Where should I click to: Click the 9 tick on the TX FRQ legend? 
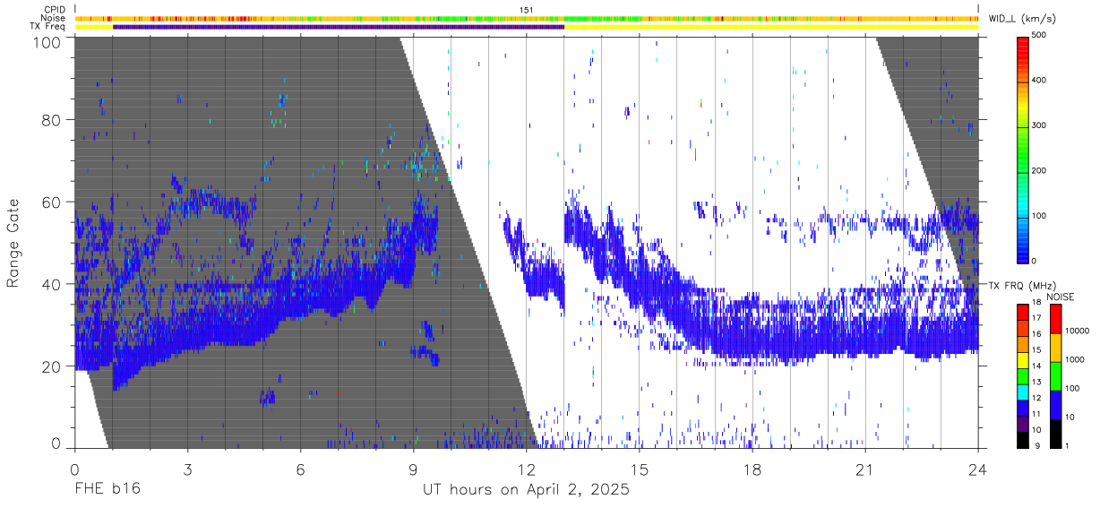1037,446
